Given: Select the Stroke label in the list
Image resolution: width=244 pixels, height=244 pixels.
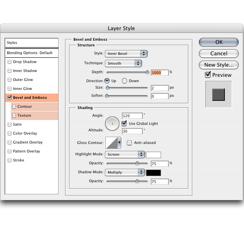Looking at the screenshot, I should (x=19, y=160).
